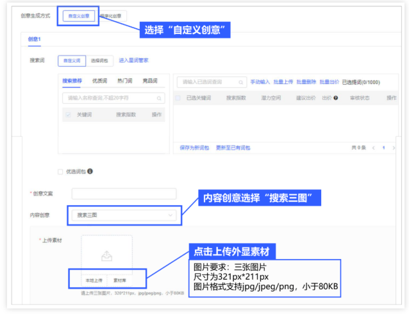Click the 更新至已有词包 link
Viewport: 409px width, 320px height.
tap(233, 148)
